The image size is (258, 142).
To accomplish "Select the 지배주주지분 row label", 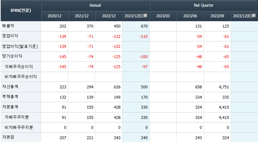I will pyautogui.click(x=17, y=117).
